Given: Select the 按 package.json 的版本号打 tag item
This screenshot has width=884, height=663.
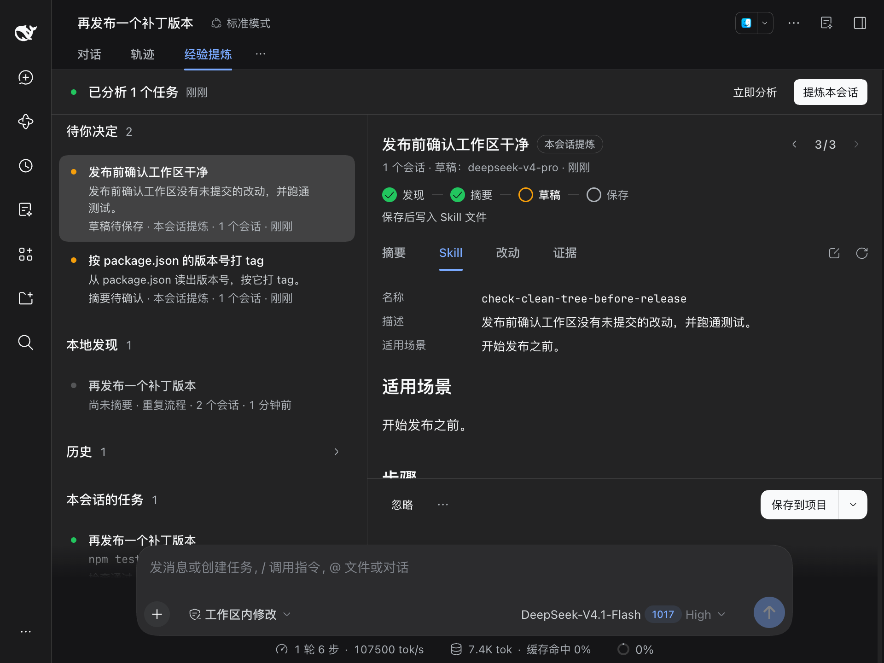Looking at the screenshot, I should point(207,279).
